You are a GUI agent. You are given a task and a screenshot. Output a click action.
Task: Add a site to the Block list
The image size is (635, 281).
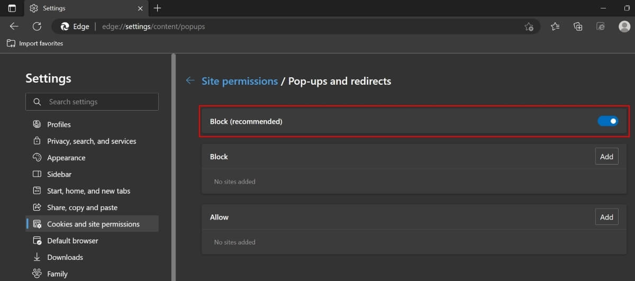[x=606, y=157]
